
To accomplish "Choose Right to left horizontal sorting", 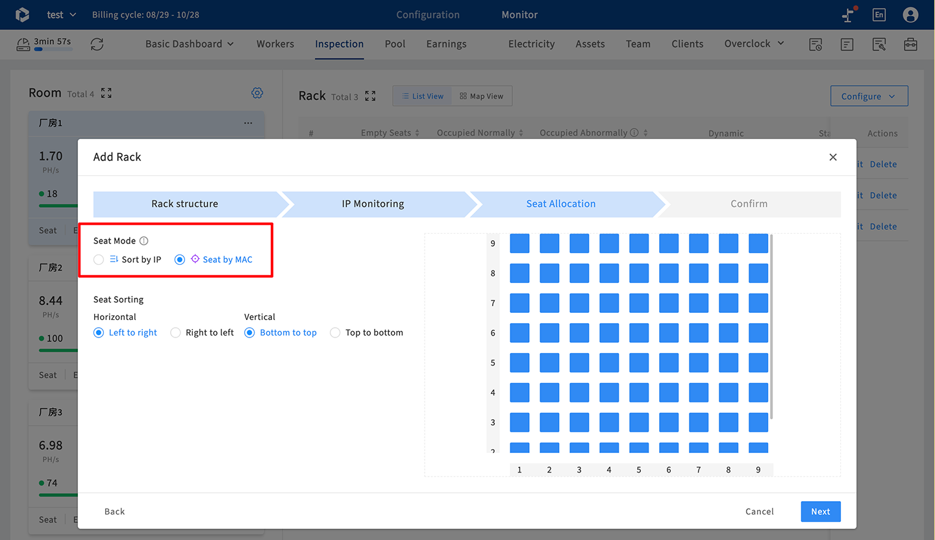I will pyautogui.click(x=175, y=333).
